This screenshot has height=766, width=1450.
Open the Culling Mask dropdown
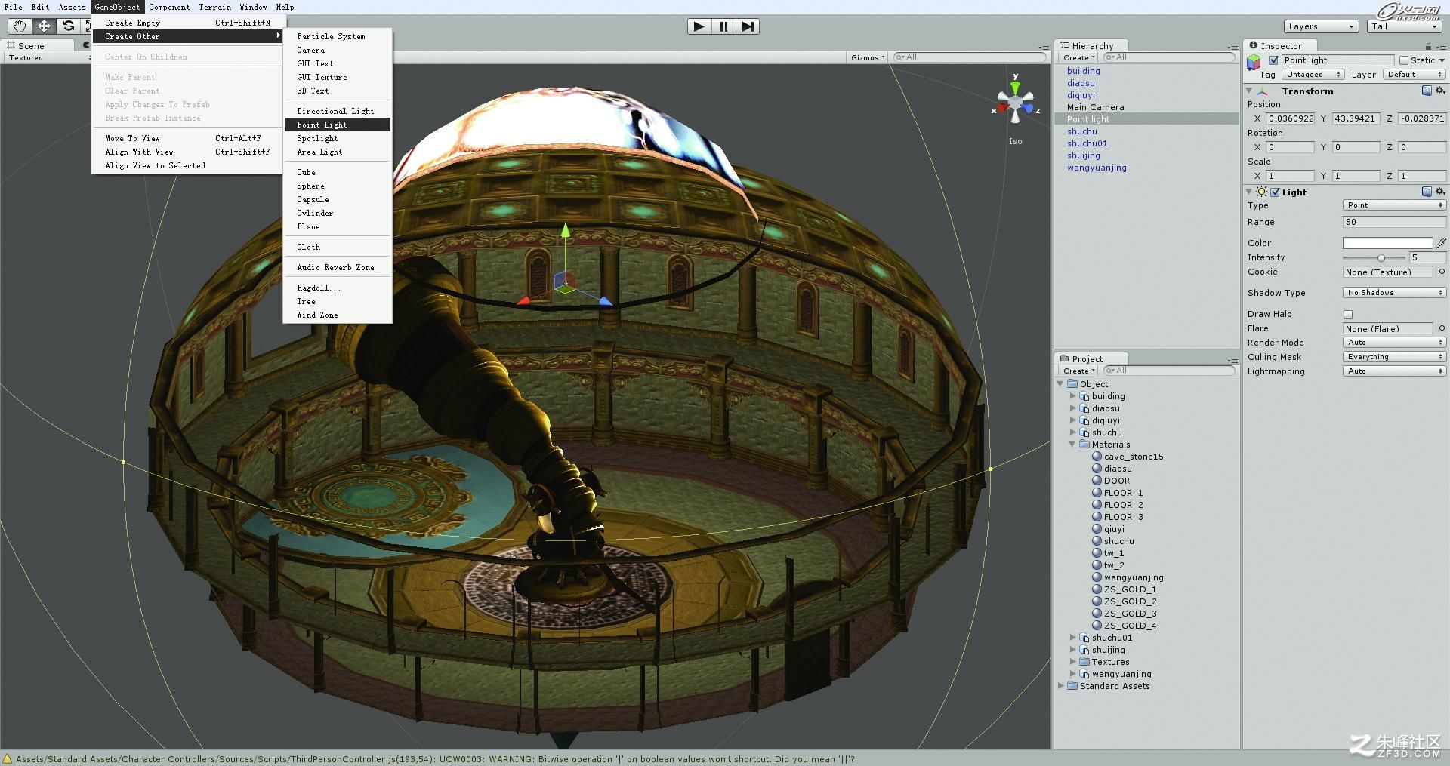coord(1394,357)
